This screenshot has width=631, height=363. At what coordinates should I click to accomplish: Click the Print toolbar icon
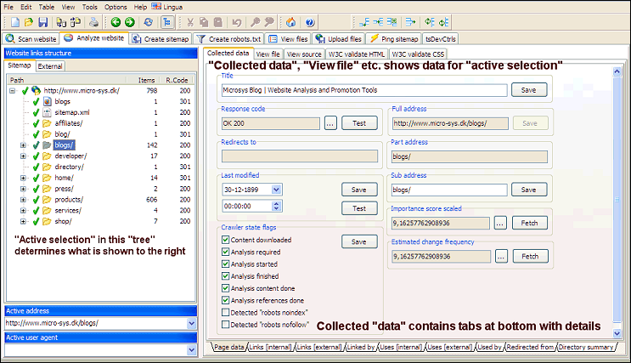(x=93, y=22)
